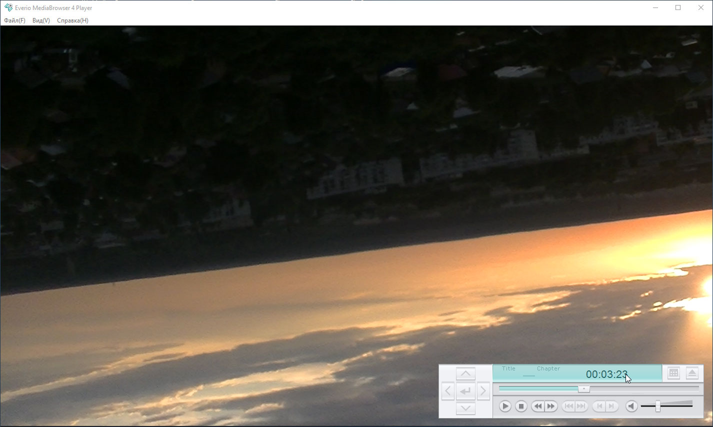713x427 pixels.
Task: Click the Play button
Action: pos(505,406)
